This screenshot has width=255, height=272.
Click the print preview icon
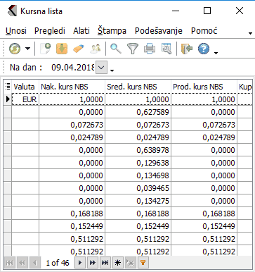pyautogui.click(x=166, y=49)
